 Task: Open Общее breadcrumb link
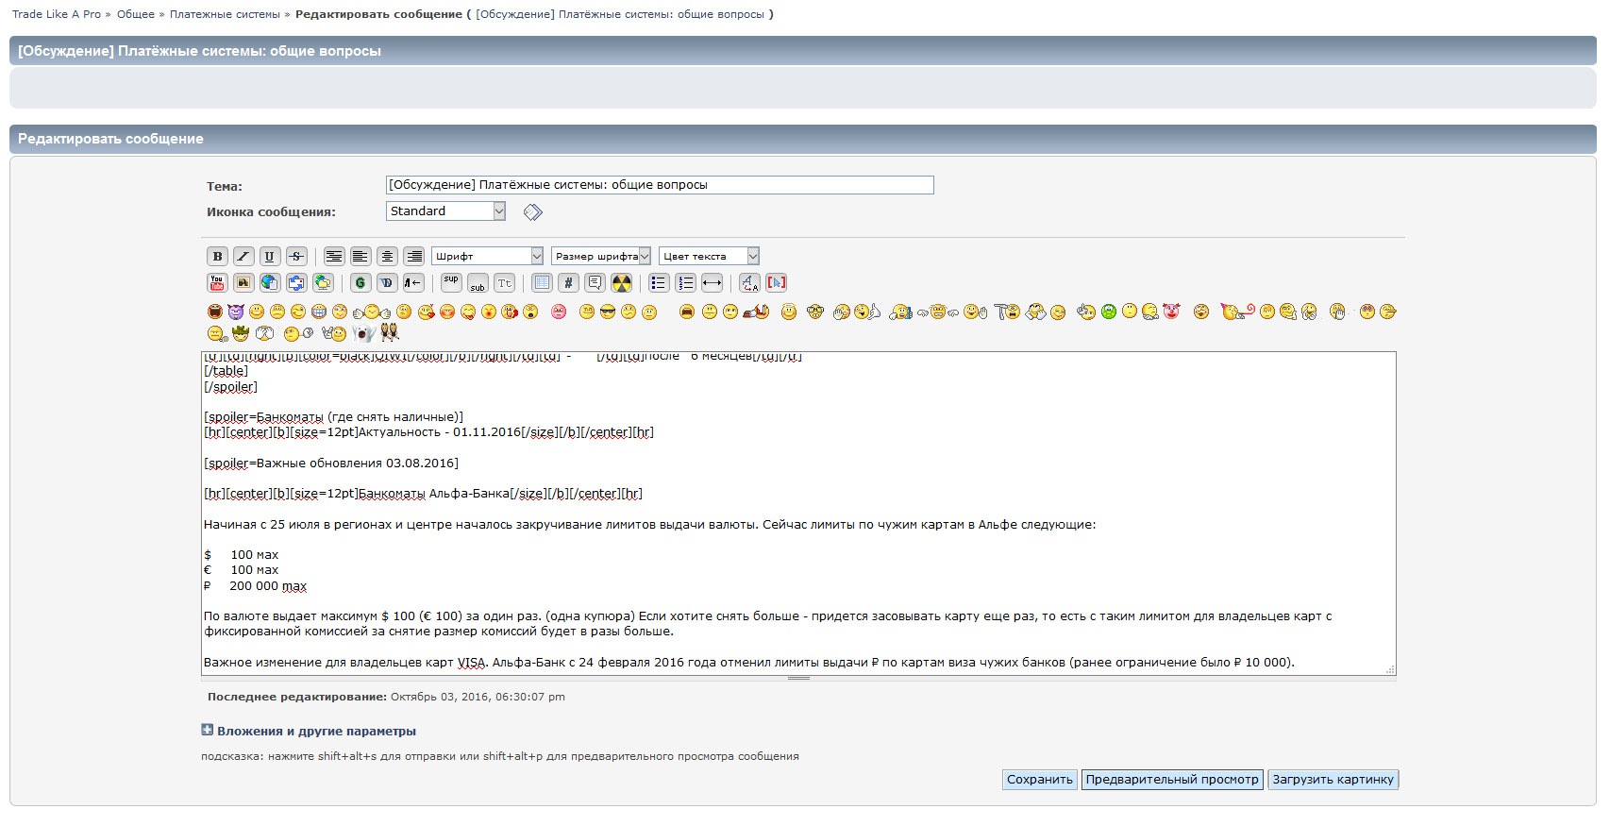click(x=136, y=14)
